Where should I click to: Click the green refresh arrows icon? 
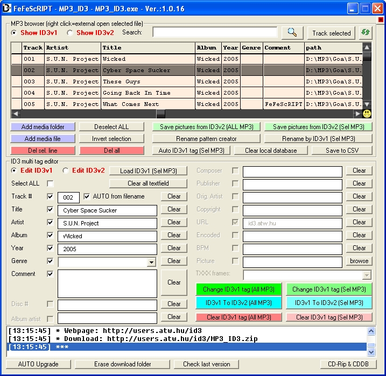[366, 33]
